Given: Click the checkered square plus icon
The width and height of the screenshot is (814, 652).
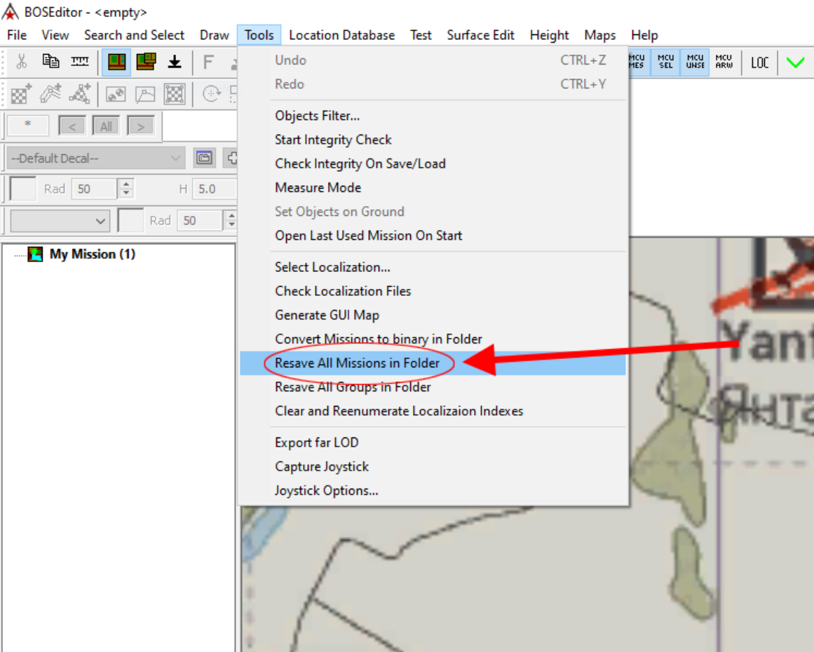Looking at the screenshot, I should [x=21, y=94].
